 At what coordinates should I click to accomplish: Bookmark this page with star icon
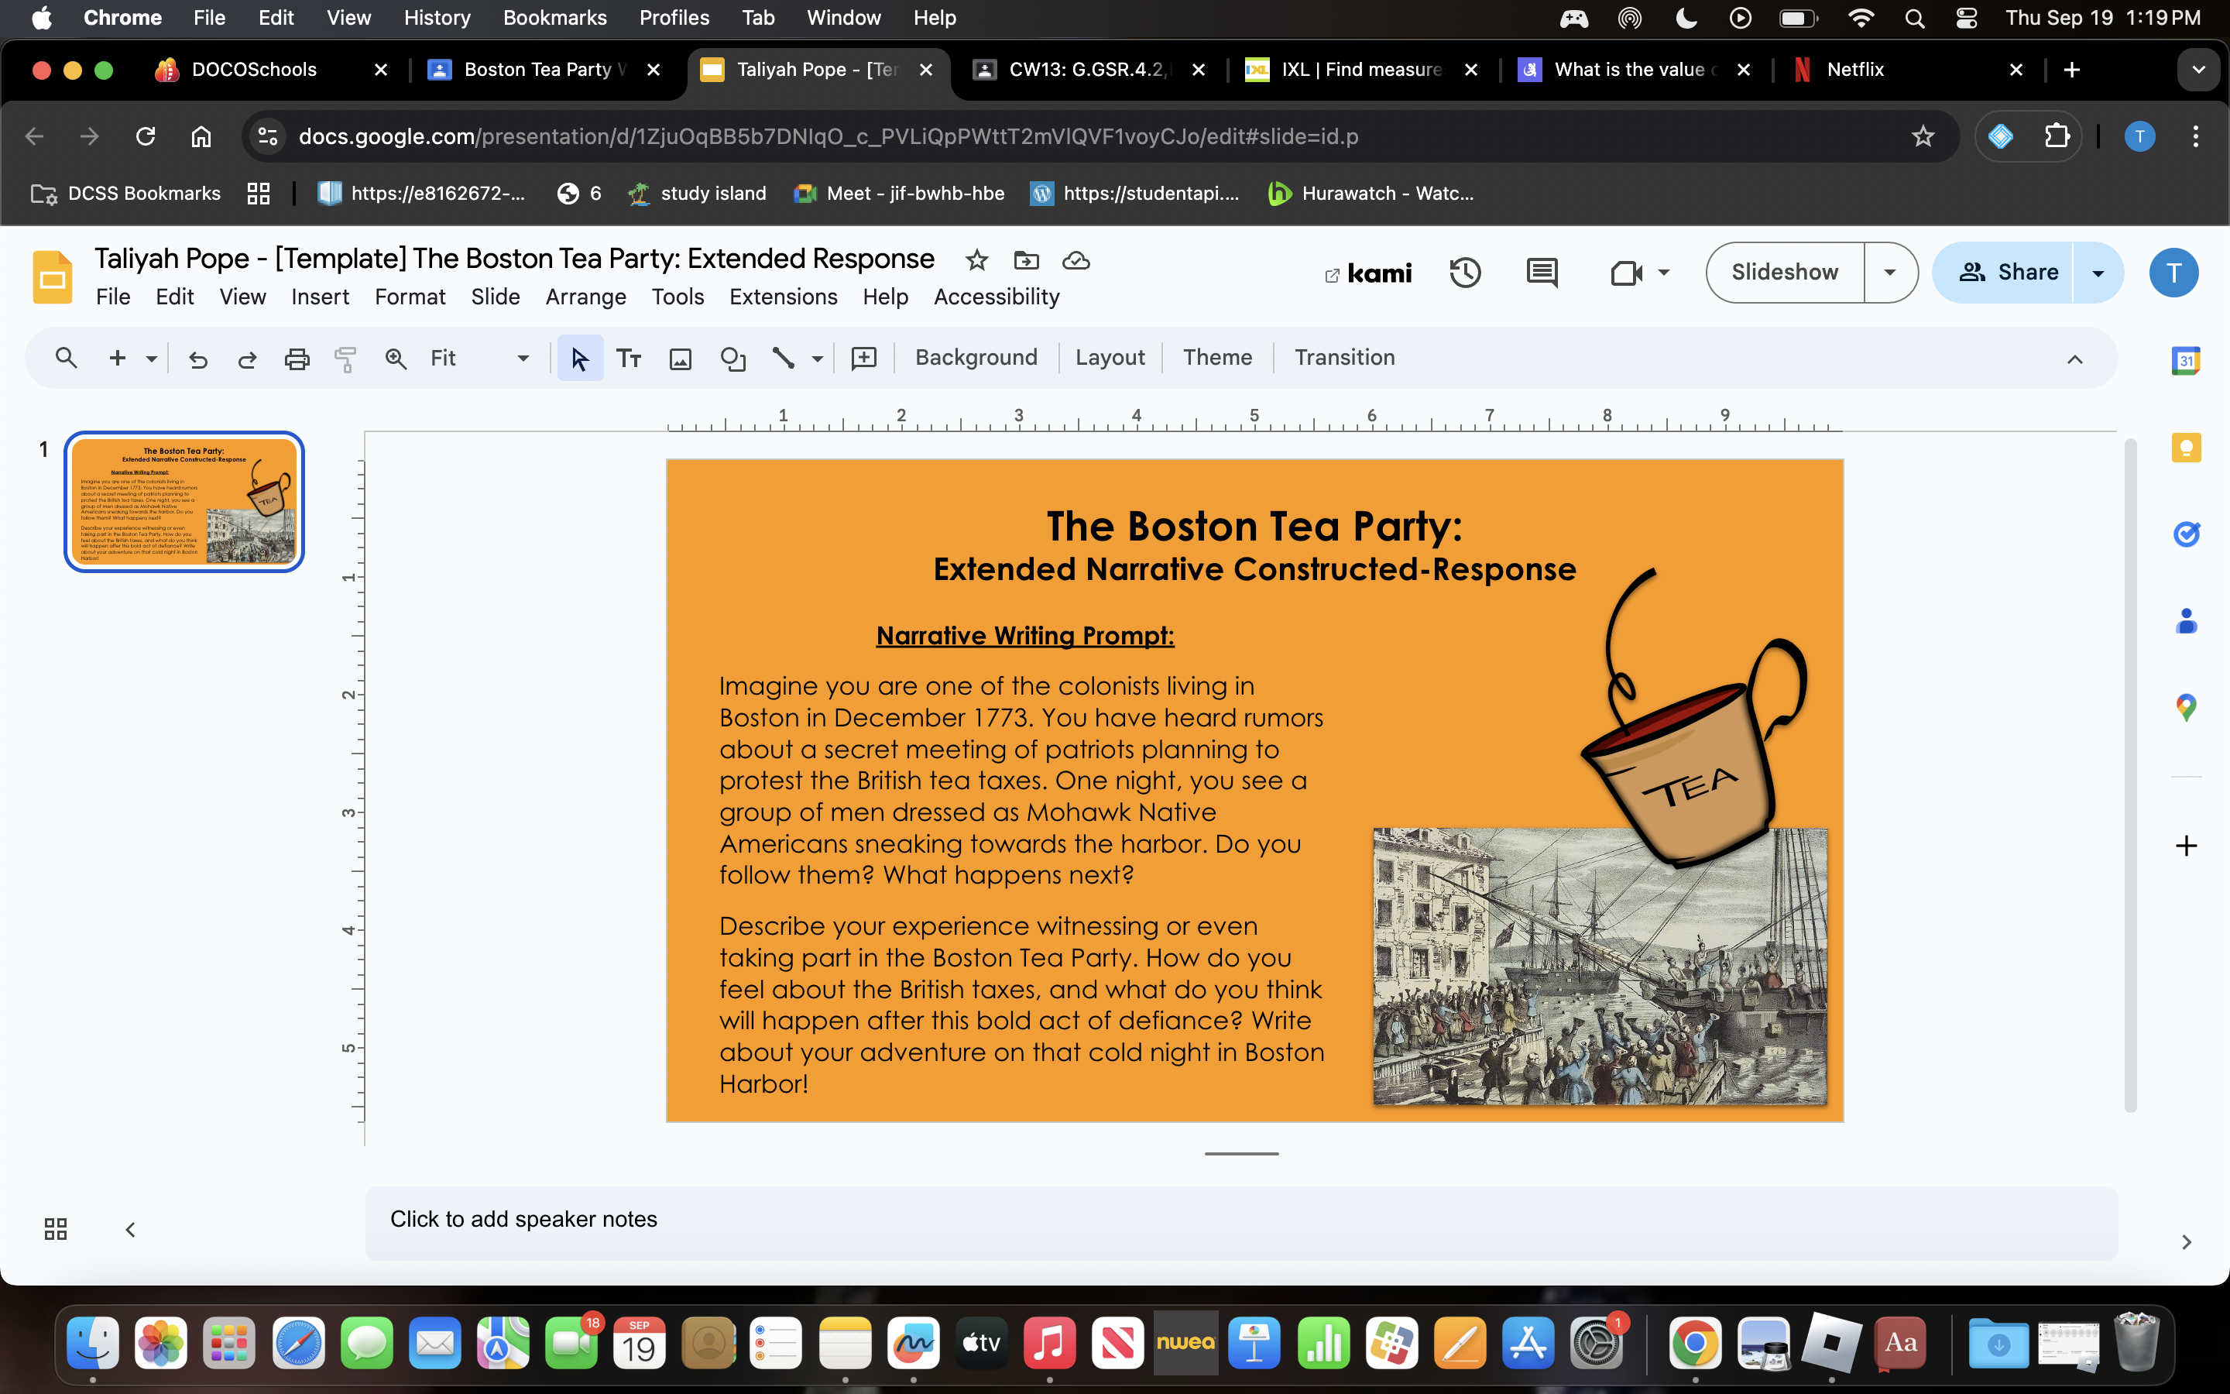click(x=1923, y=136)
